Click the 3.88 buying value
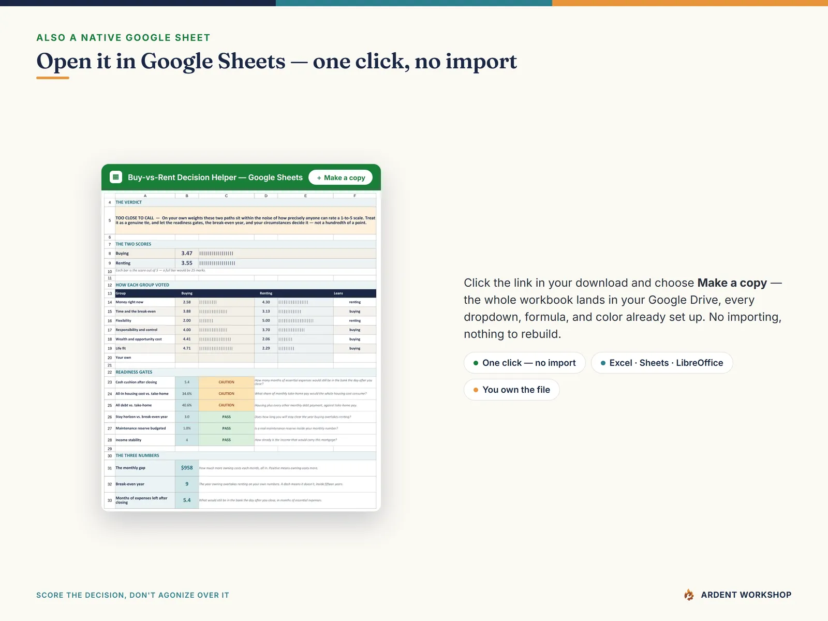828x621 pixels. coord(187,312)
